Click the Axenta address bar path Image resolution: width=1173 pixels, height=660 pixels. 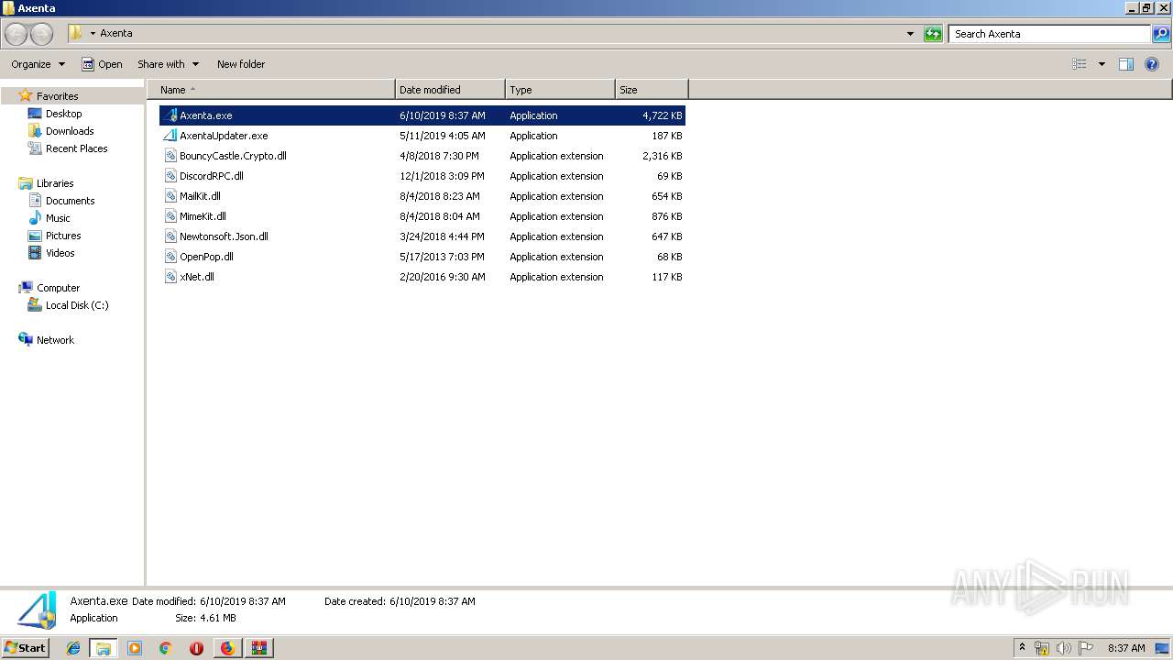point(116,34)
